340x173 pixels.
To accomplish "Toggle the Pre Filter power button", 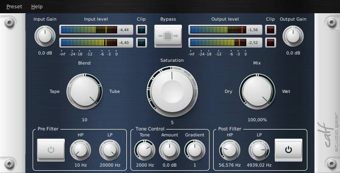I will [51, 150].
